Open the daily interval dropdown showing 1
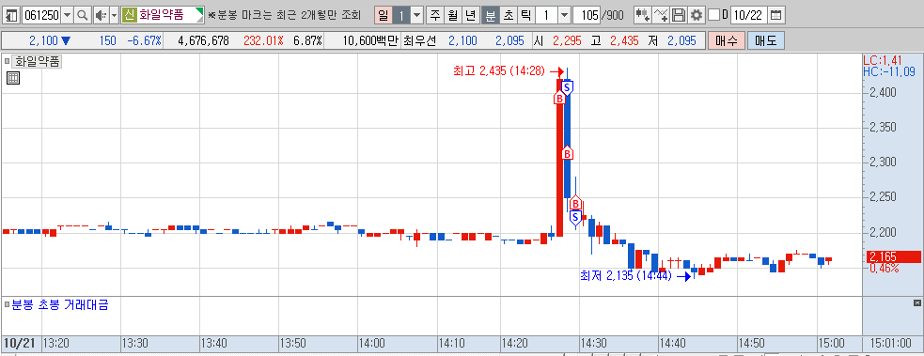 416,15
